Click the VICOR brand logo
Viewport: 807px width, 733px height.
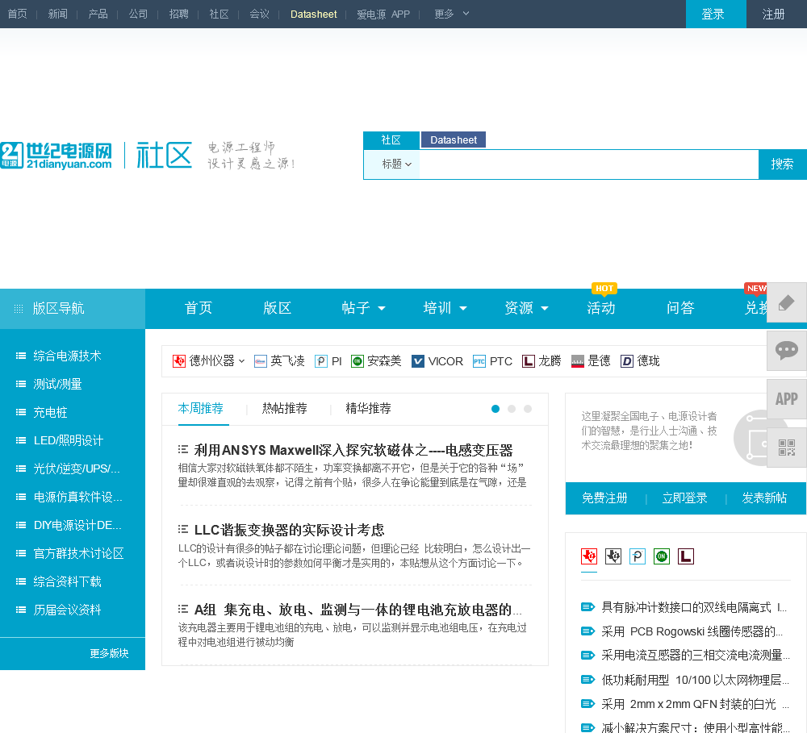click(437, 361)
